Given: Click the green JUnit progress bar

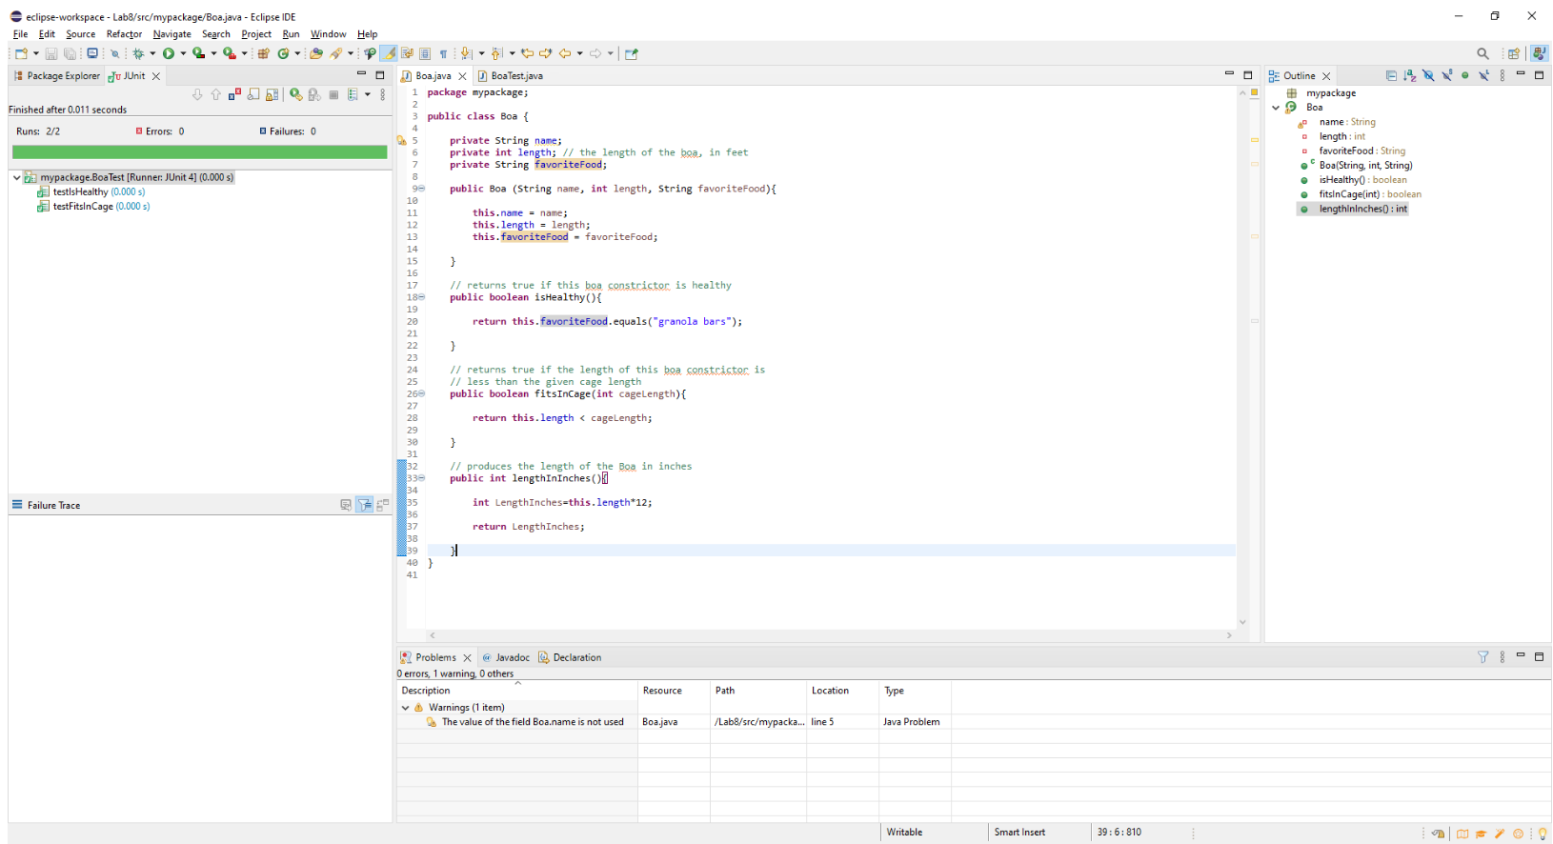Looking at the screenshot, I should 199,151.
